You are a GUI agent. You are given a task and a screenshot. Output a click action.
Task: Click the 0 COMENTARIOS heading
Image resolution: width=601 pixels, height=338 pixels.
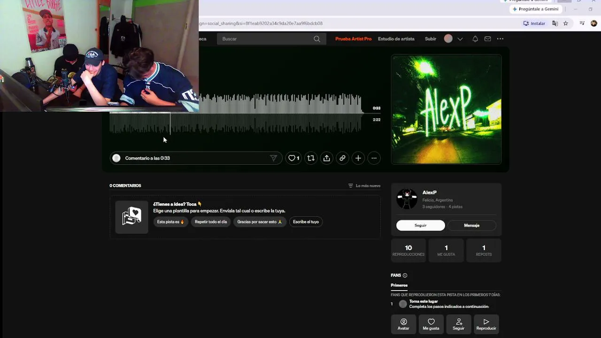125,186
